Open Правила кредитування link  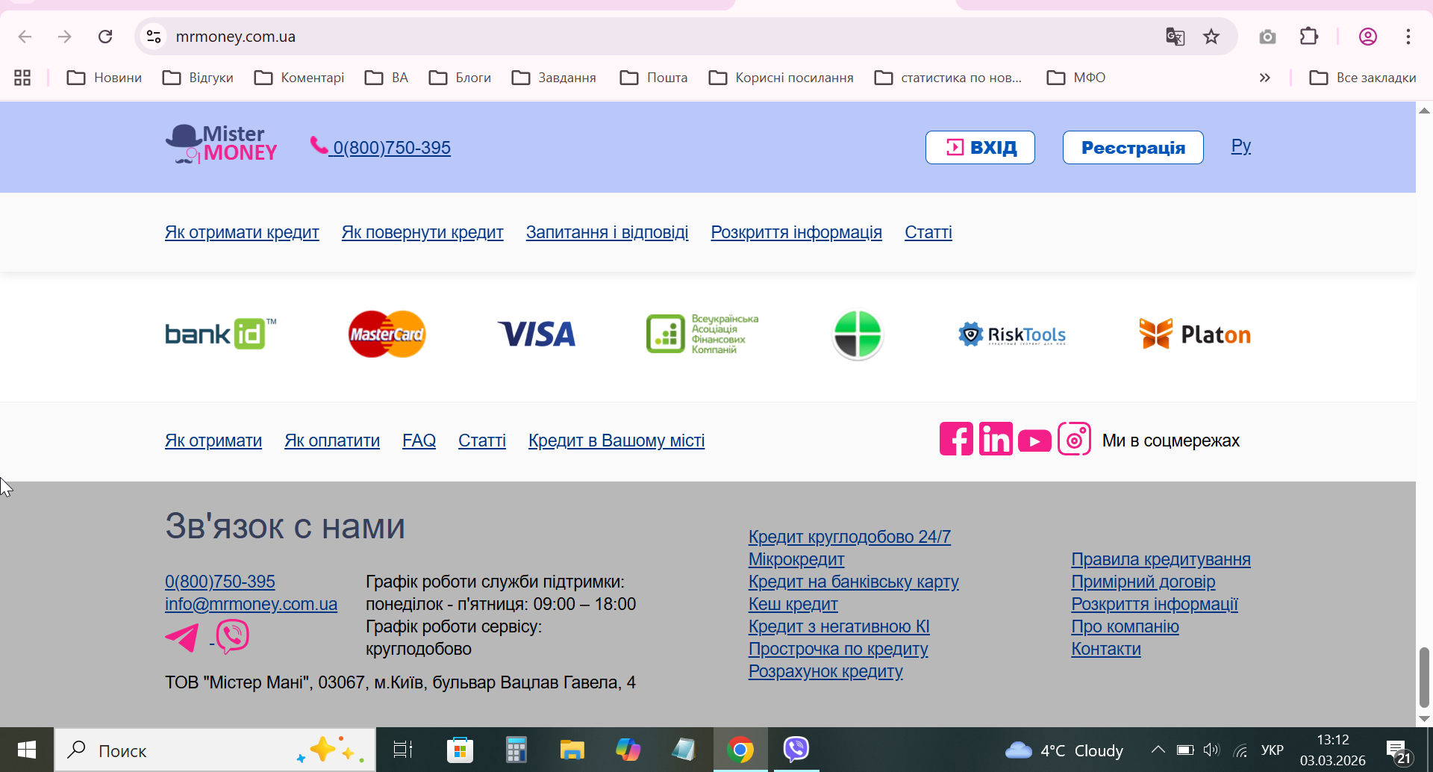click(x=1161, y=559)
